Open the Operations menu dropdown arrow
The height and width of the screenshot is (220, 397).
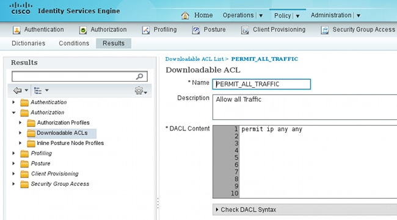click(261, 16)
